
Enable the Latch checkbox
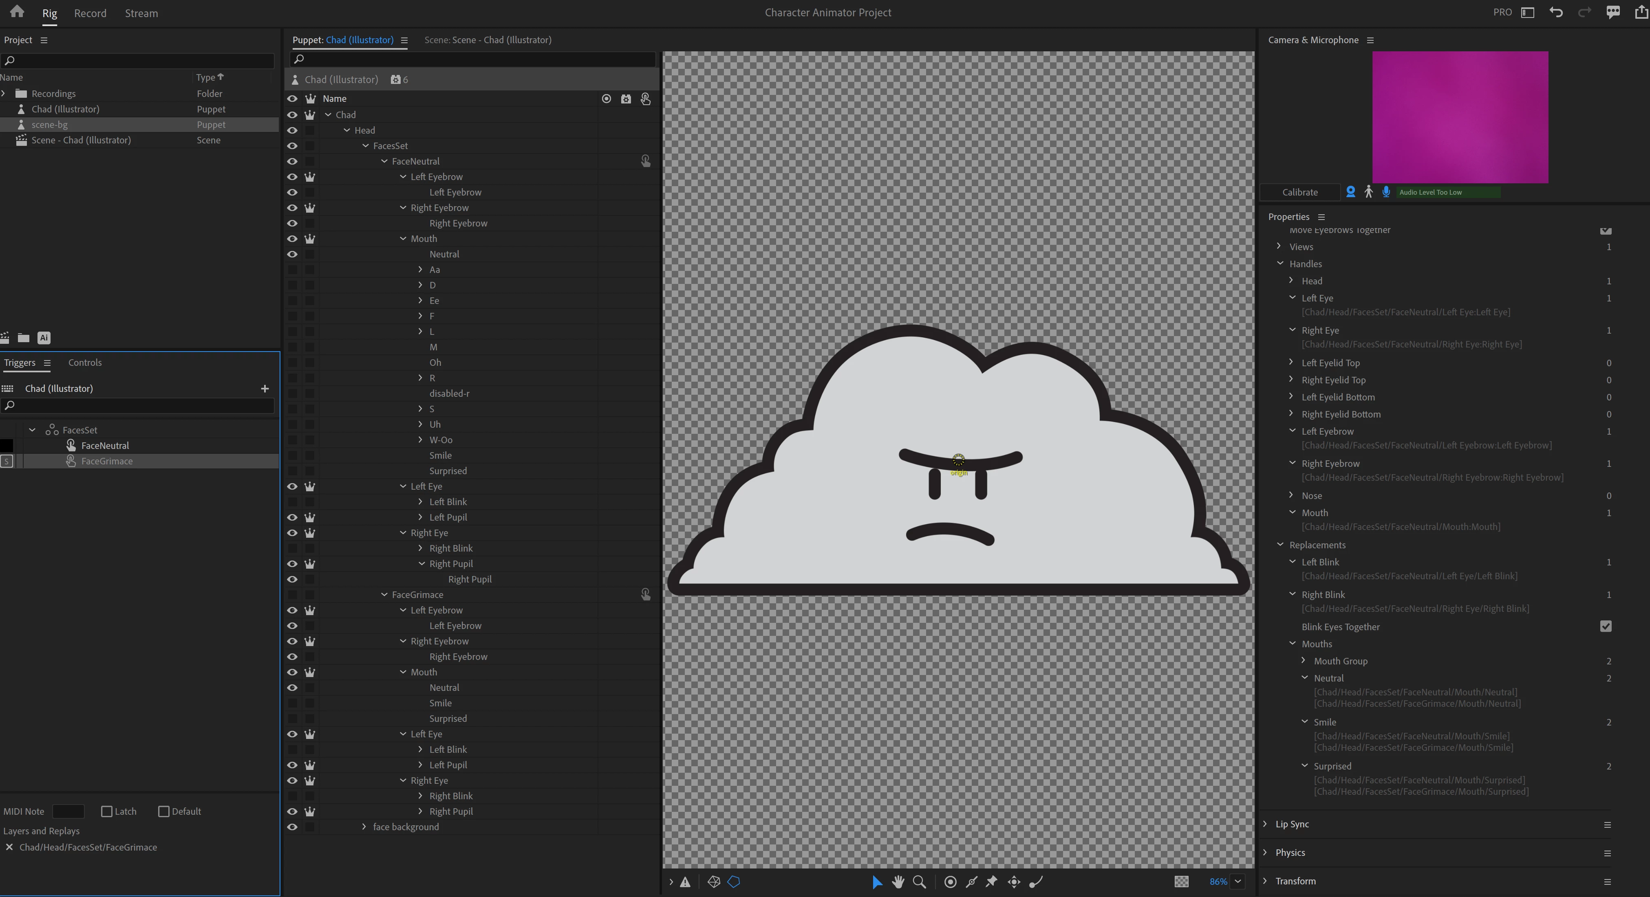pyautogui.click(x=107, y=811)
